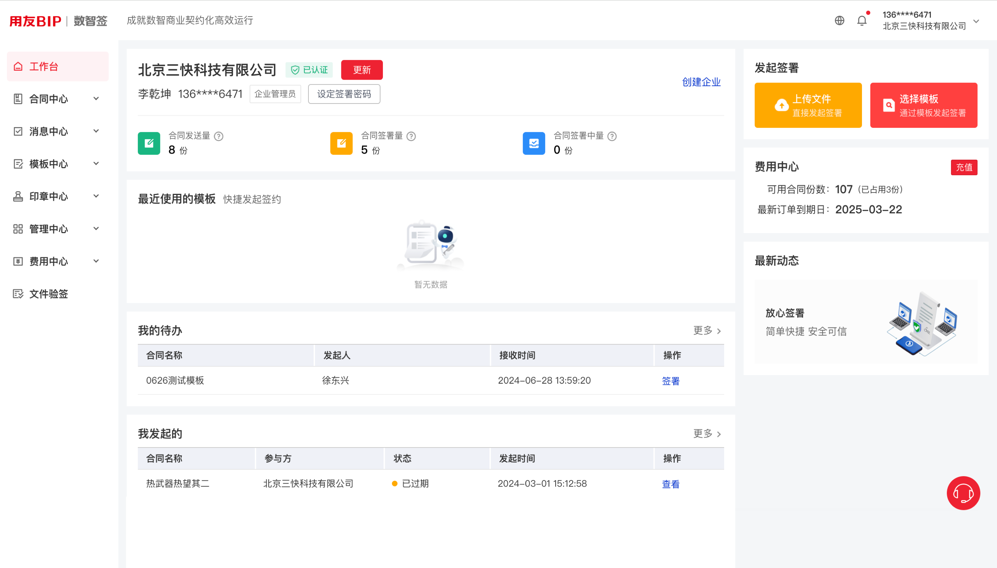Viewport: 997px width, 568px height.
Task: Click the template search document icon
Action: [x=889, y=105]
